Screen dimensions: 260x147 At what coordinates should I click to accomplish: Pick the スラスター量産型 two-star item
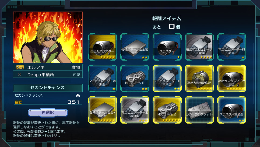click(x=232, y=110)
